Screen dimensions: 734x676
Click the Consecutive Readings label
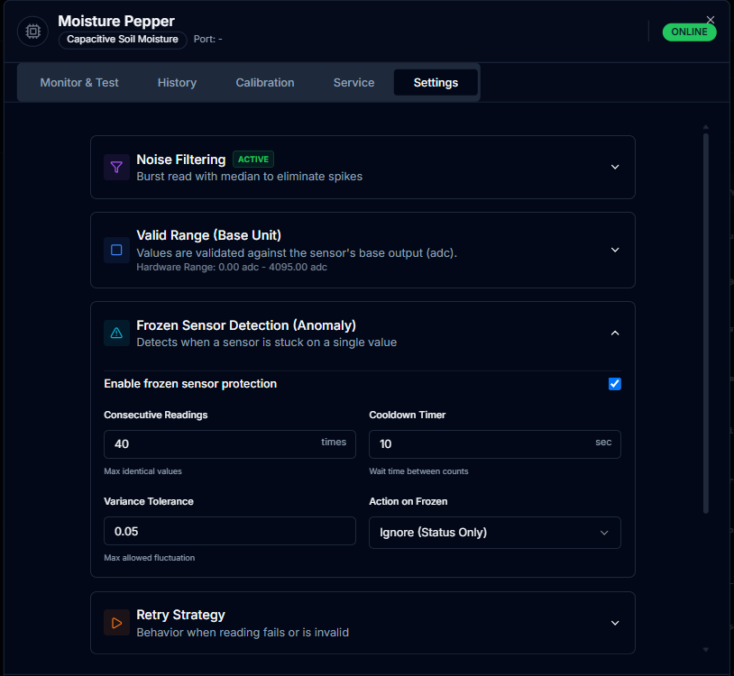[x=156, y=415]
